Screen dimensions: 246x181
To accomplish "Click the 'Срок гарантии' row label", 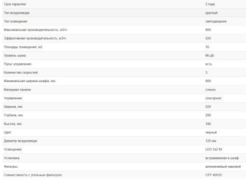I will coord(15,4).
